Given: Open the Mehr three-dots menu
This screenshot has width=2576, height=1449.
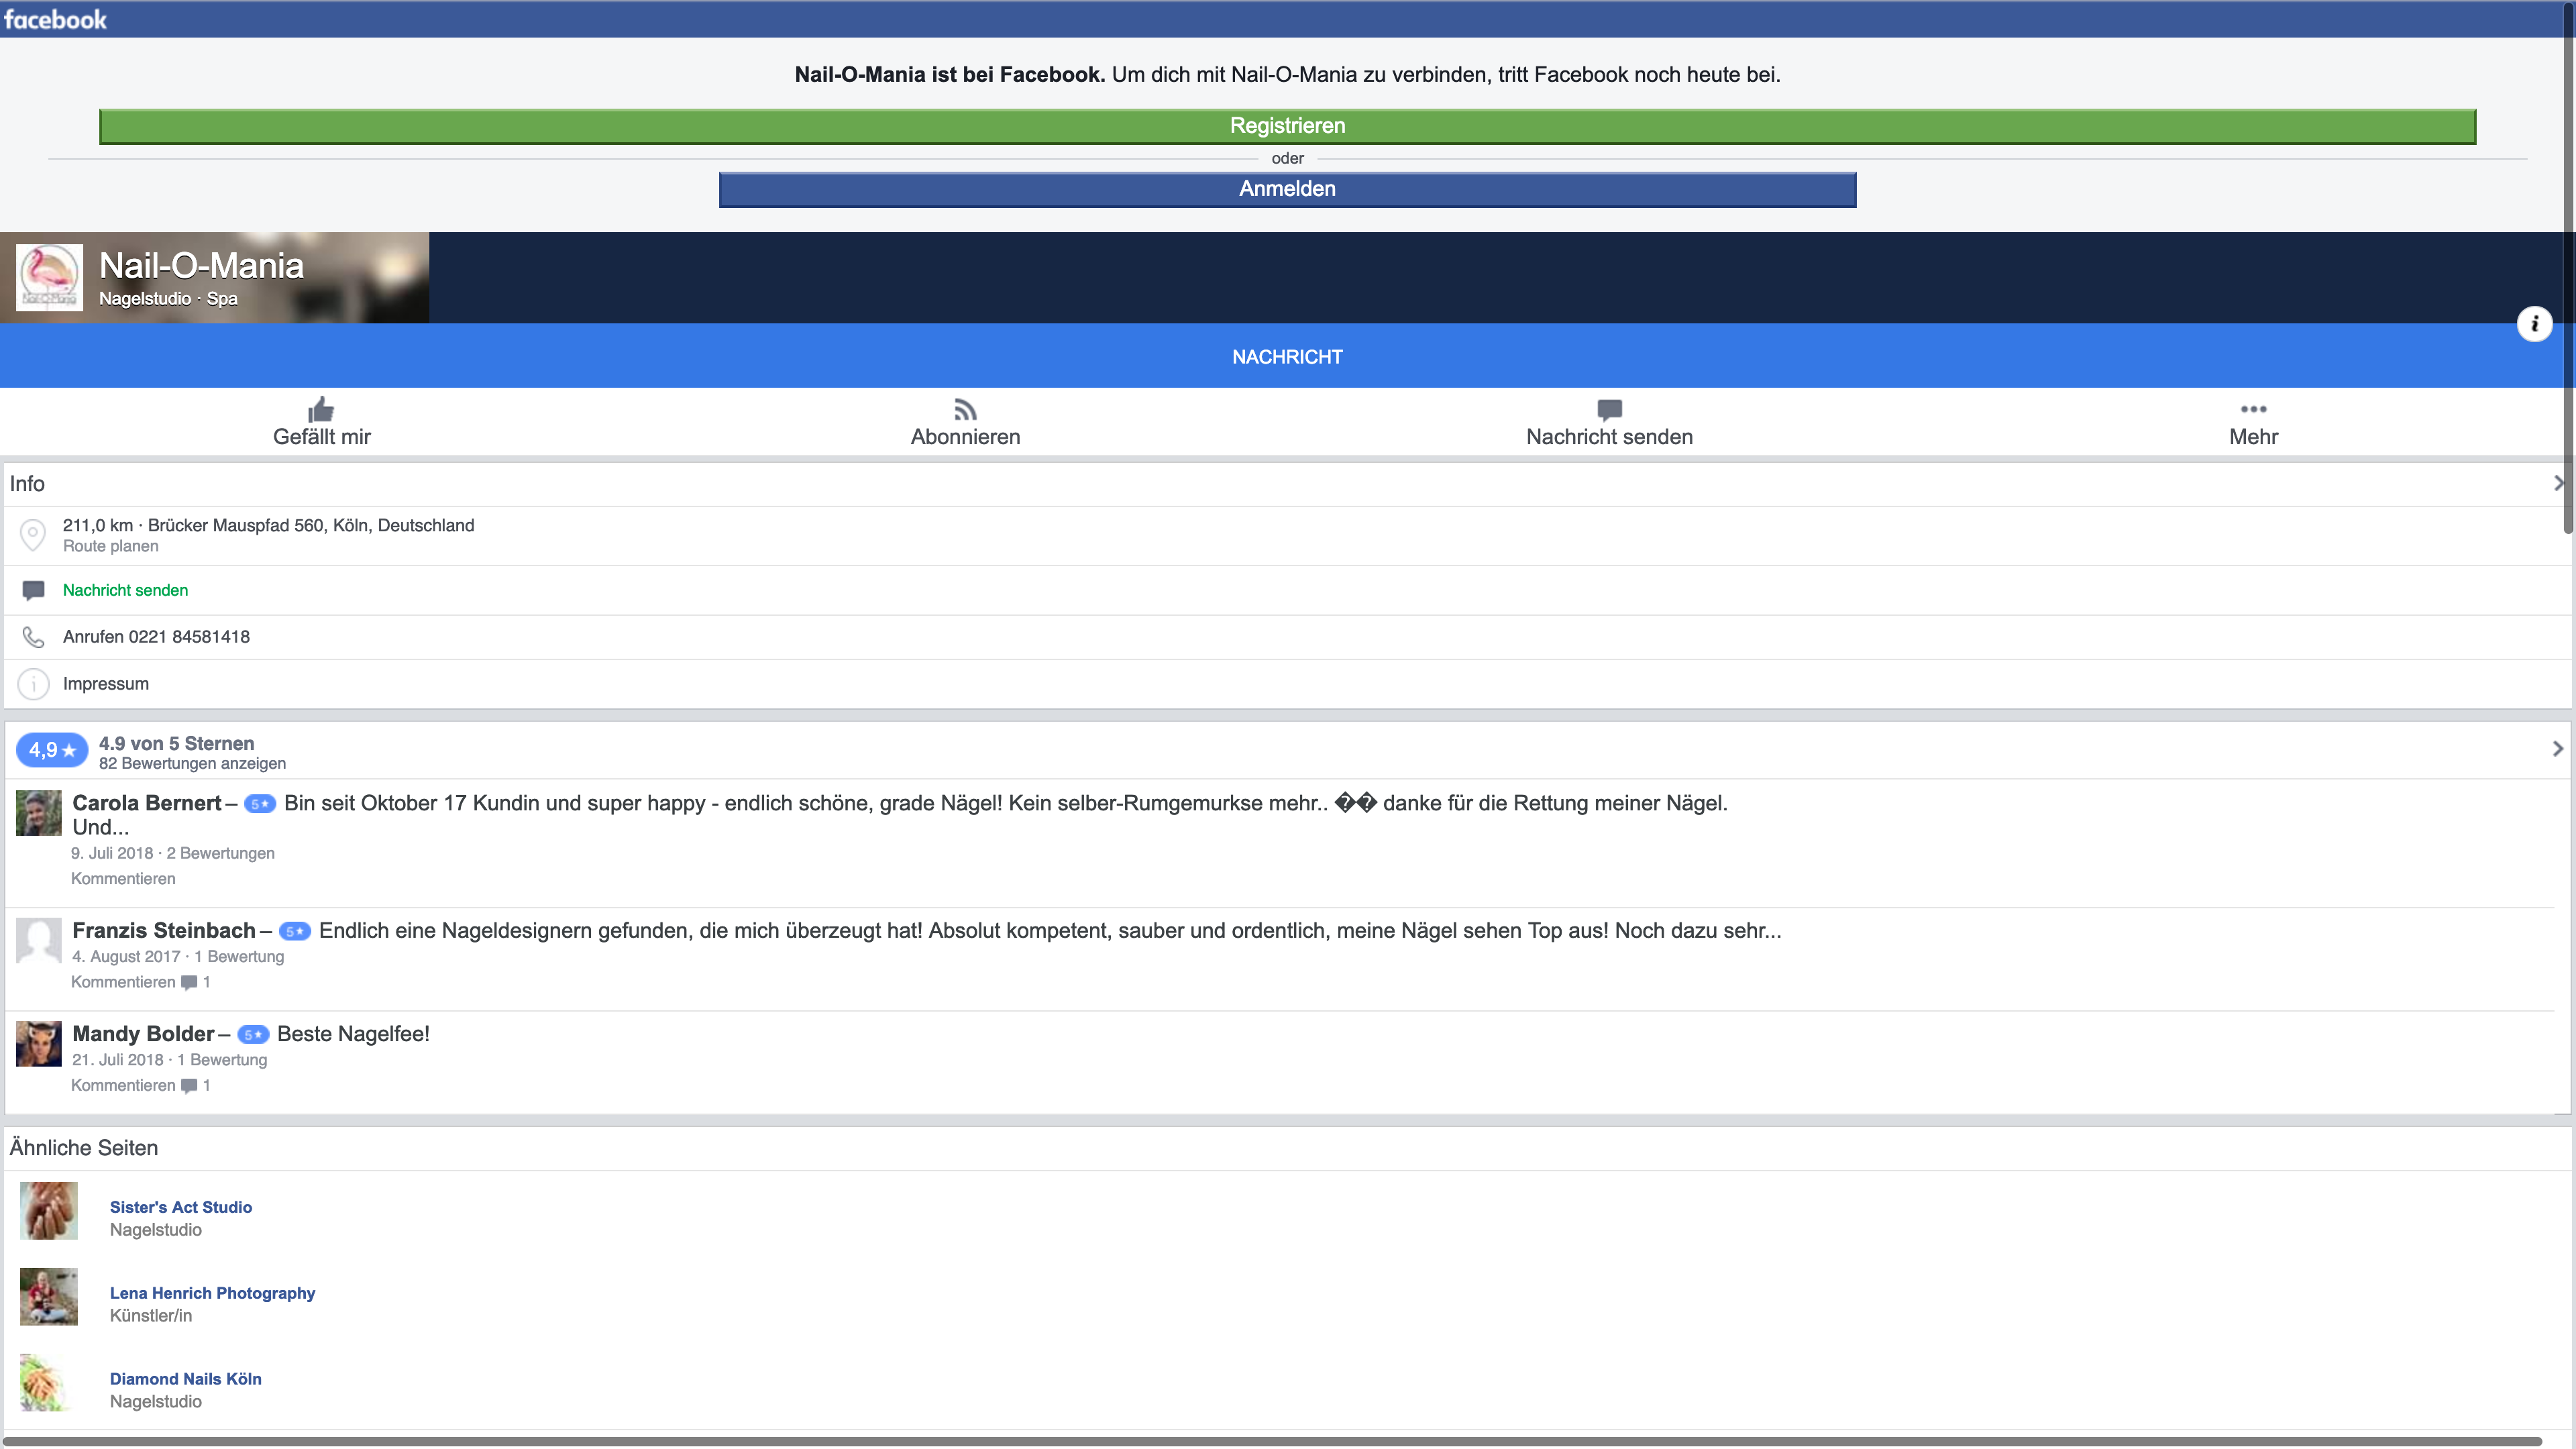Looking at the screenshot, I should click(x=2253, y=409).
